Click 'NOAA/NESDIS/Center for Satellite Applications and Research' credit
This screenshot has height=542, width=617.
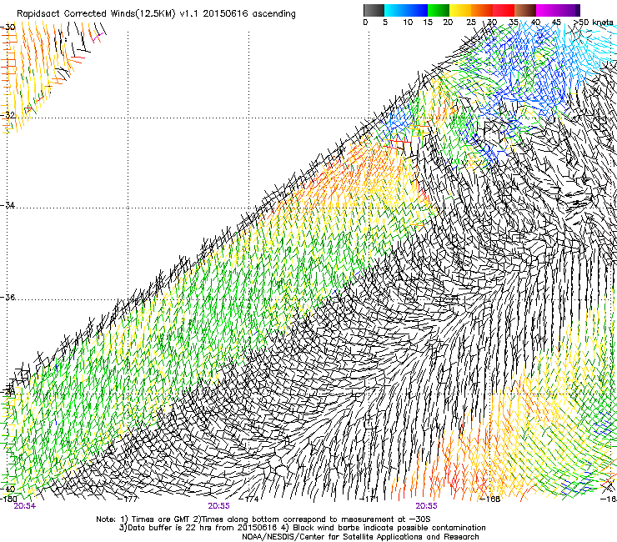(x=360, y=537)
